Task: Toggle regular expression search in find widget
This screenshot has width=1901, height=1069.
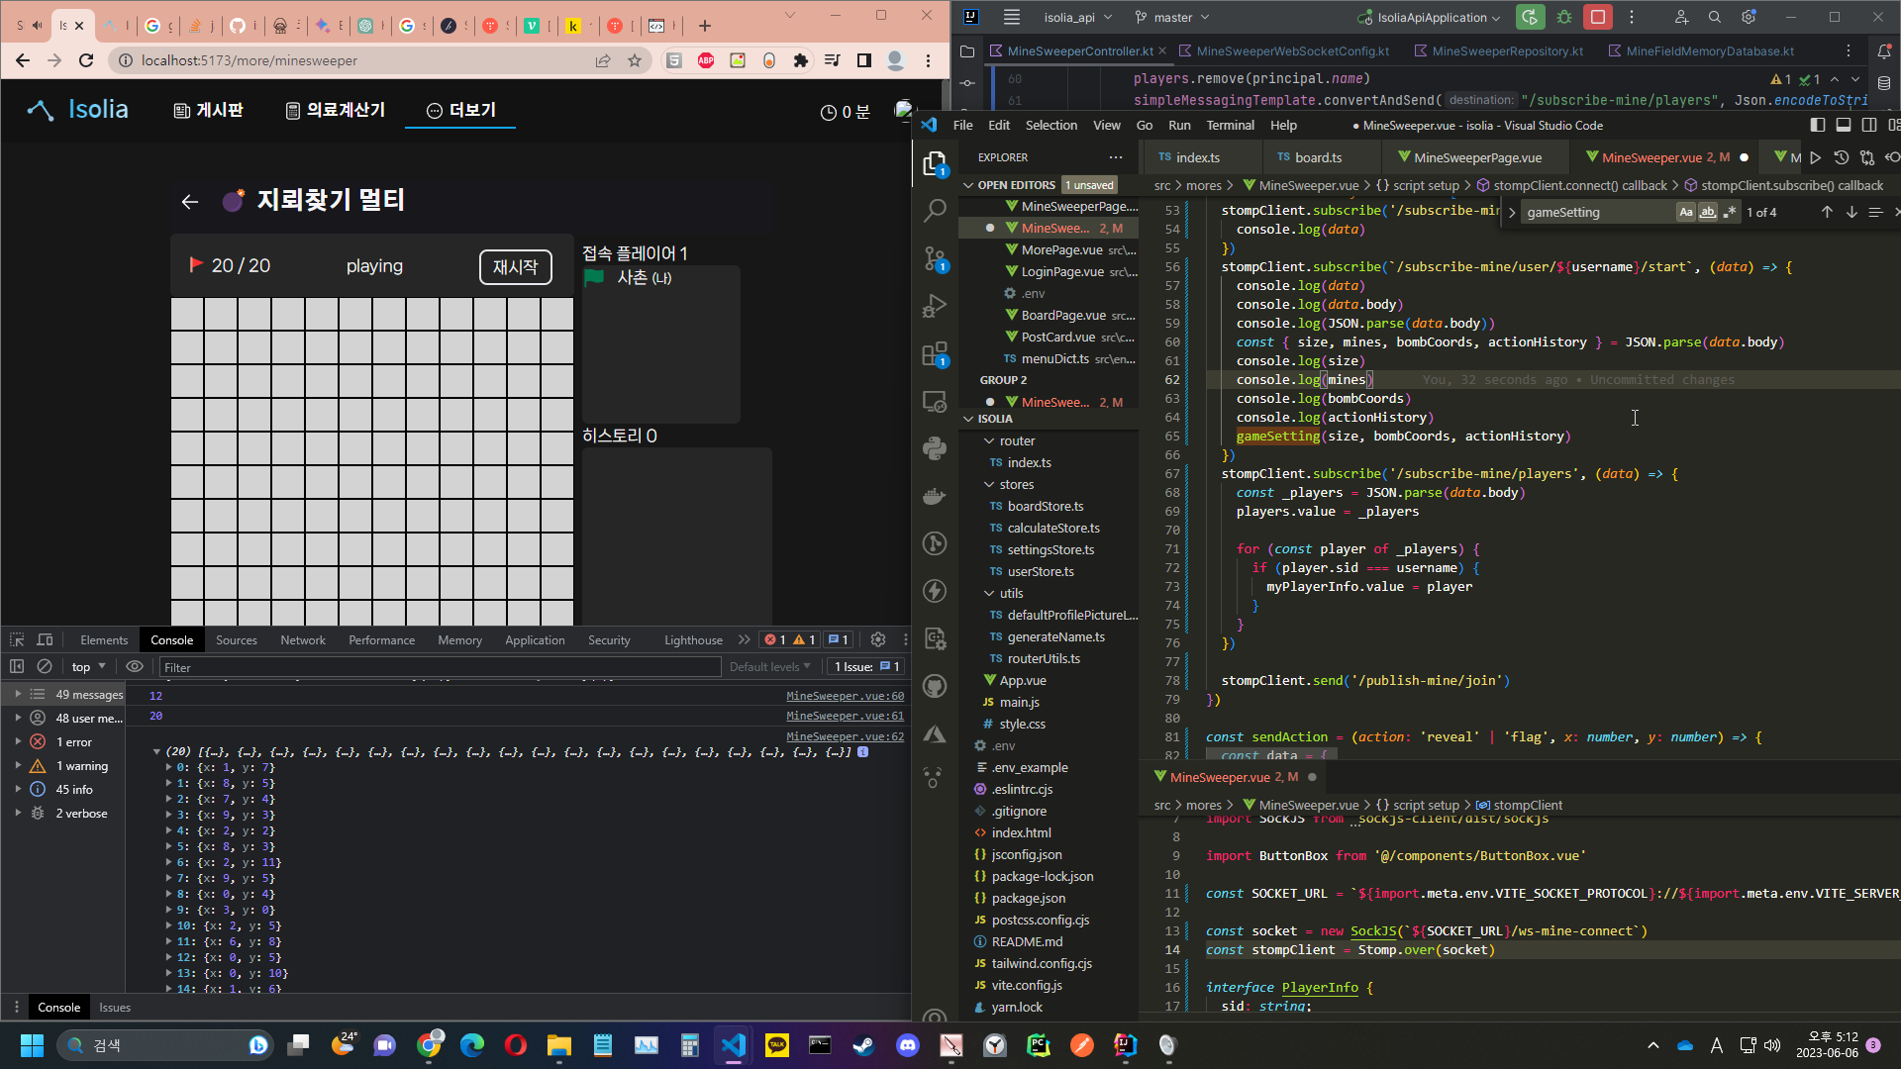Action: pyautogui.click(x=1730, y=212)
